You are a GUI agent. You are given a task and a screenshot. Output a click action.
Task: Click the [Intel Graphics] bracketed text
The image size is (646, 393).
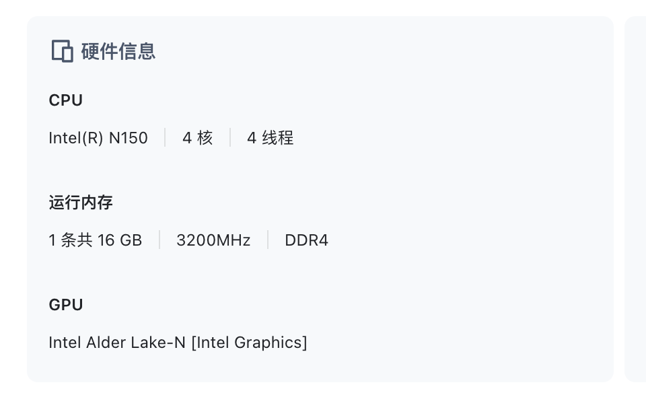249,343
